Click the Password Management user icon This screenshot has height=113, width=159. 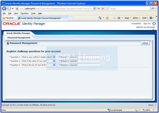[8, 43]
